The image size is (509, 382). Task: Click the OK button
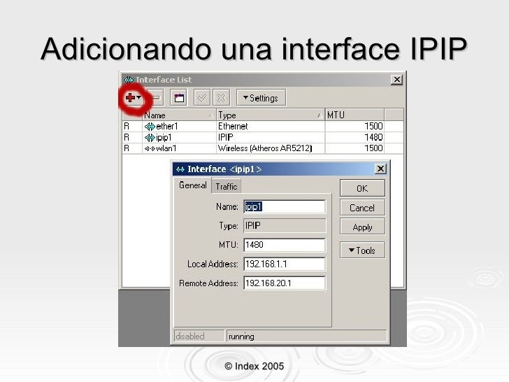coord(362,188)
